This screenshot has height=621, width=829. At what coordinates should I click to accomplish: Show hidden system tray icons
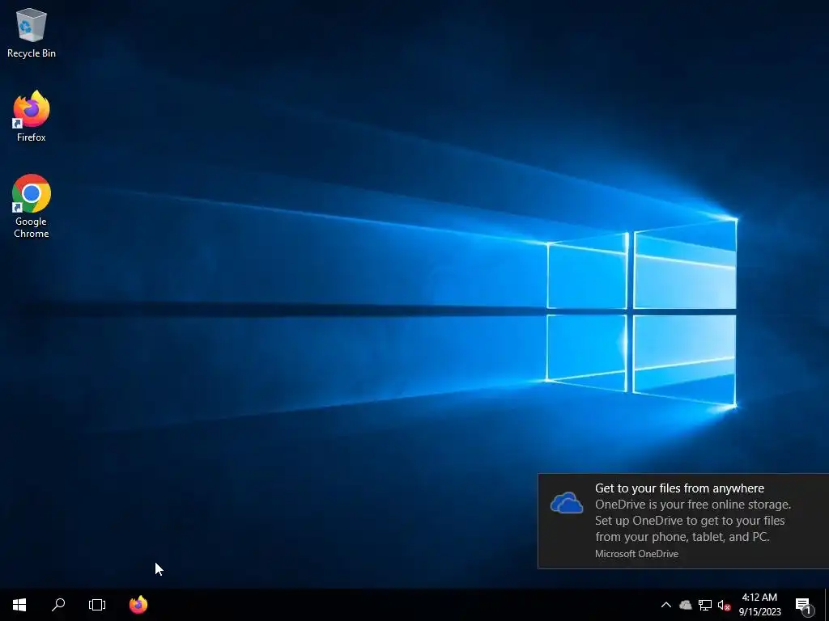point(666,605)
